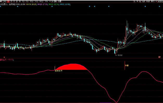This screenshot has height=103, width=163.
Task: Select the 分时 intraday chart tab
Action: (4, 2)
